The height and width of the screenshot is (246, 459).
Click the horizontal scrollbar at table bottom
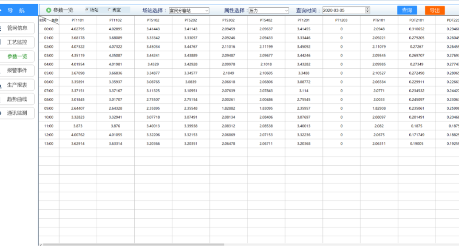pyautogui.click(x=133, y=245)
